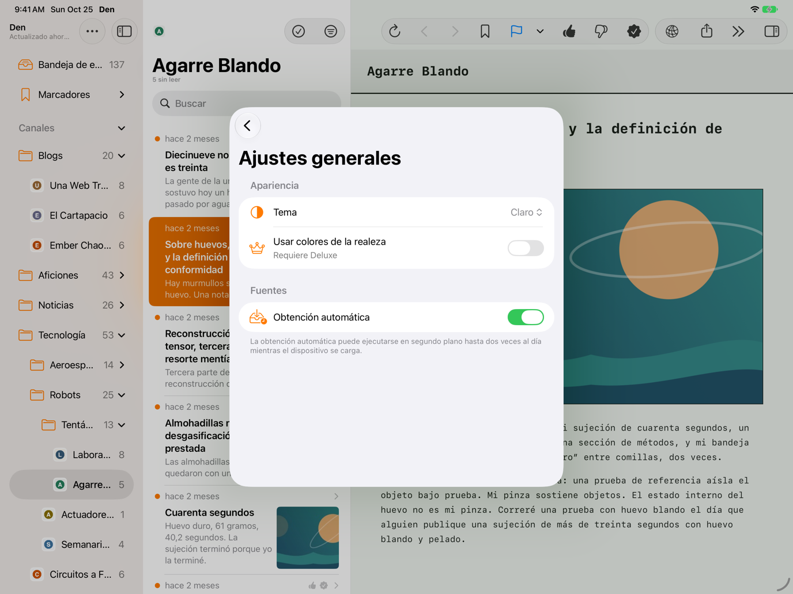Open the Tema dropdown set to Claro
The image size is (793, 594).
coord(527,212)
